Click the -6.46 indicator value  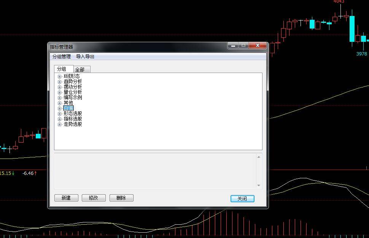(x=28, y=173)
